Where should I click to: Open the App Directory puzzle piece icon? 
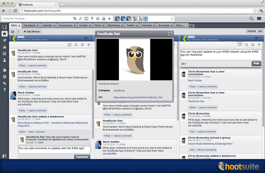4,70
